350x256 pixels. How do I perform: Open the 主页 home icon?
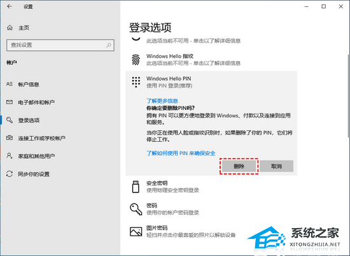10,27
